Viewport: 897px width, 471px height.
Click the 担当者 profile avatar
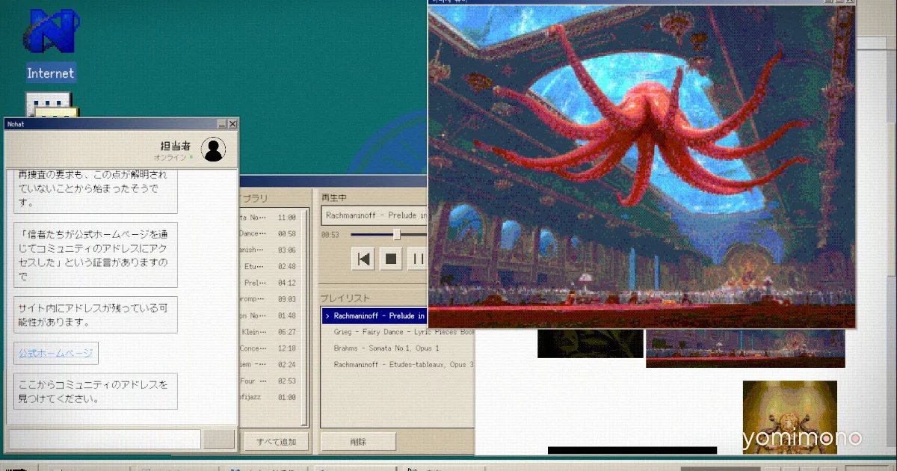[x=214, y=150]
